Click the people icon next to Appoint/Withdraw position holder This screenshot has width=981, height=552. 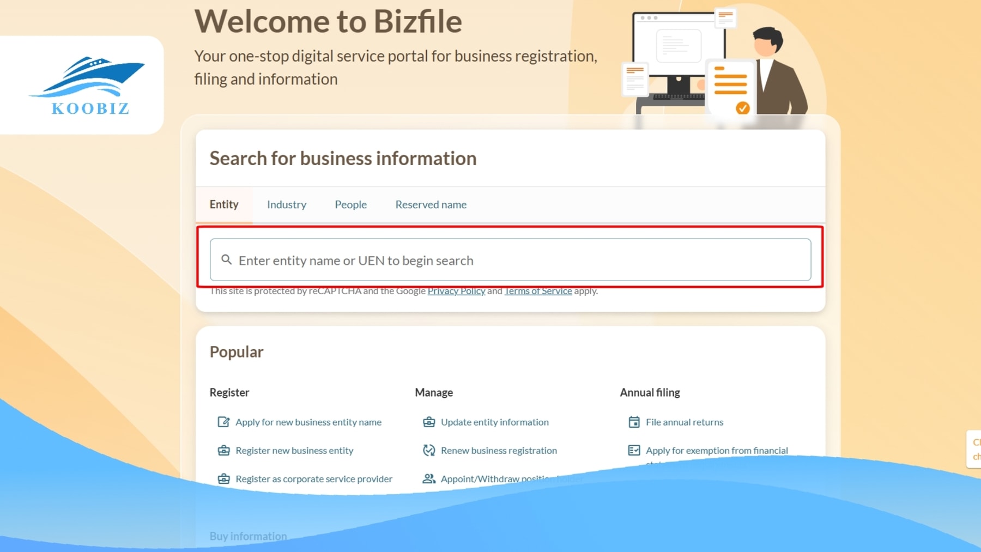point(429,478)
